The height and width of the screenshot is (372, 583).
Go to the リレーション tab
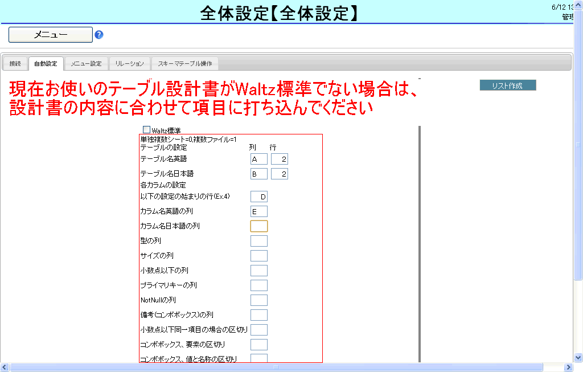coord(129,63)
